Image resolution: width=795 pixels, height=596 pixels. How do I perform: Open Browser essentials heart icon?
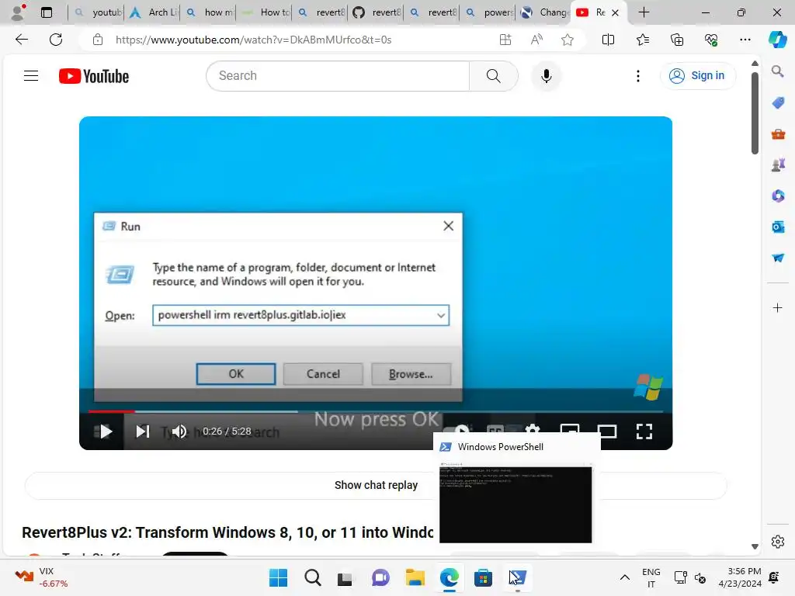tap(711, 40)
